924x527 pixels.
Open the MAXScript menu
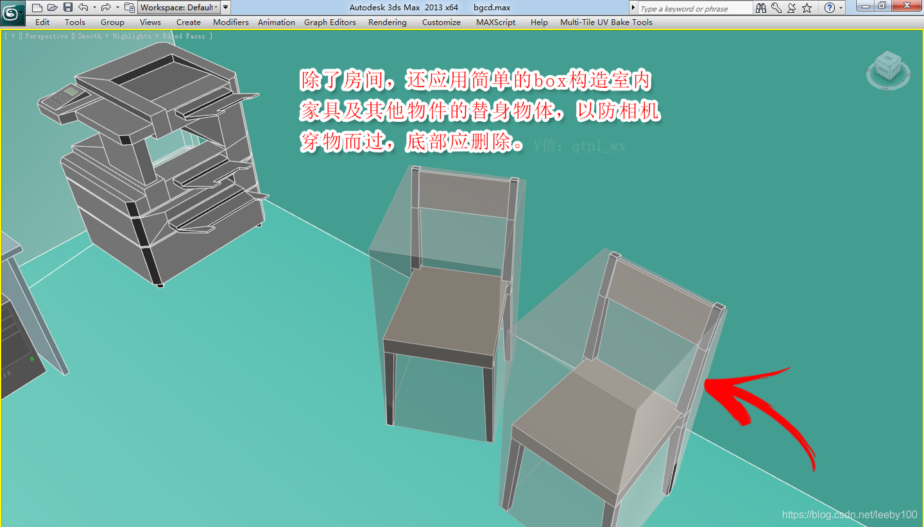[x=496, y=22]
